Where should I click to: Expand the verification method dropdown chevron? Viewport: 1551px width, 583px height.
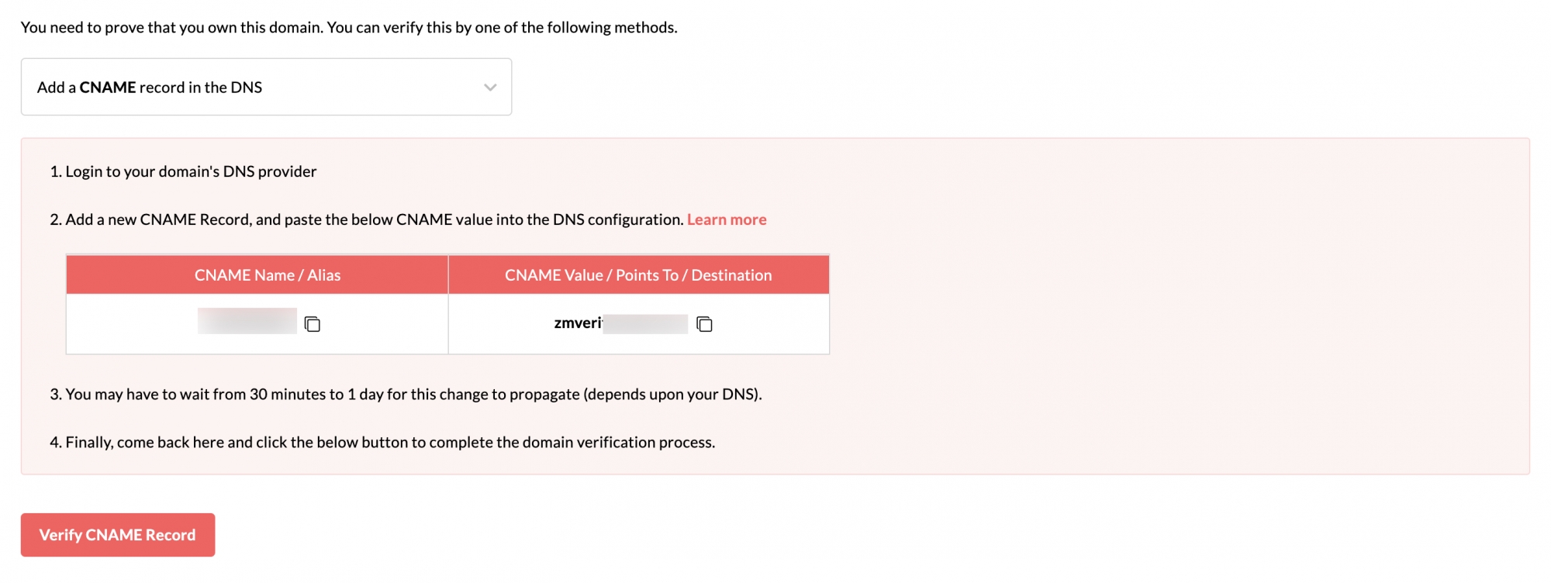pyautogui.click(x=490, y=88)
